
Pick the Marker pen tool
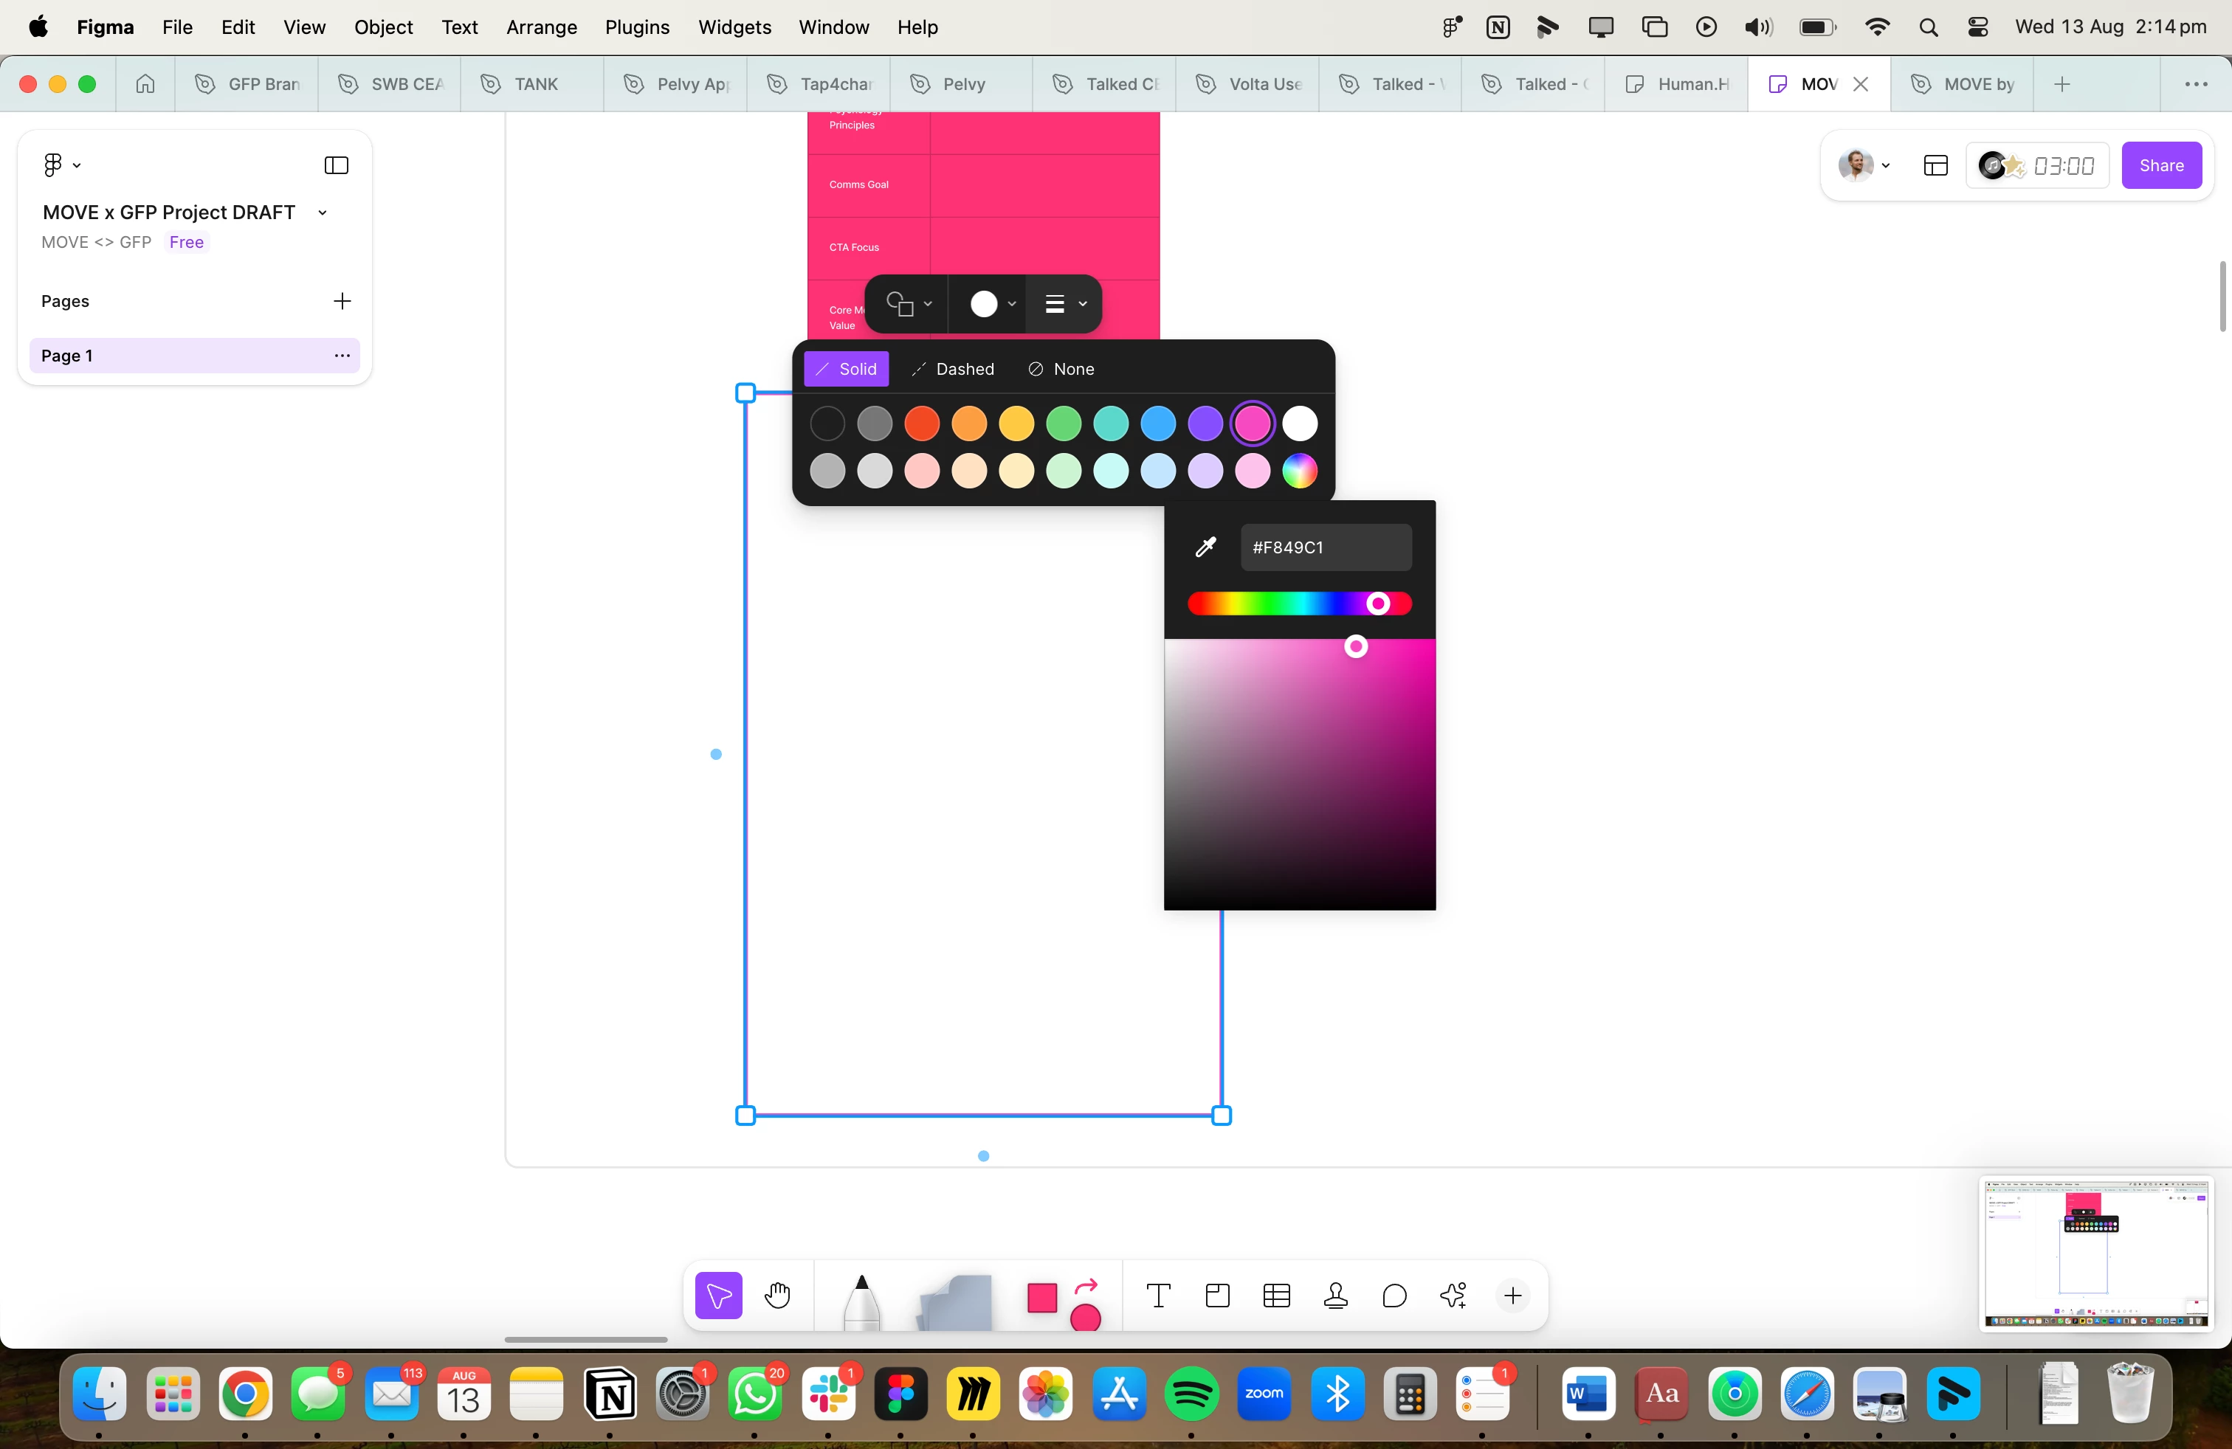click(x=861, y=1302)
